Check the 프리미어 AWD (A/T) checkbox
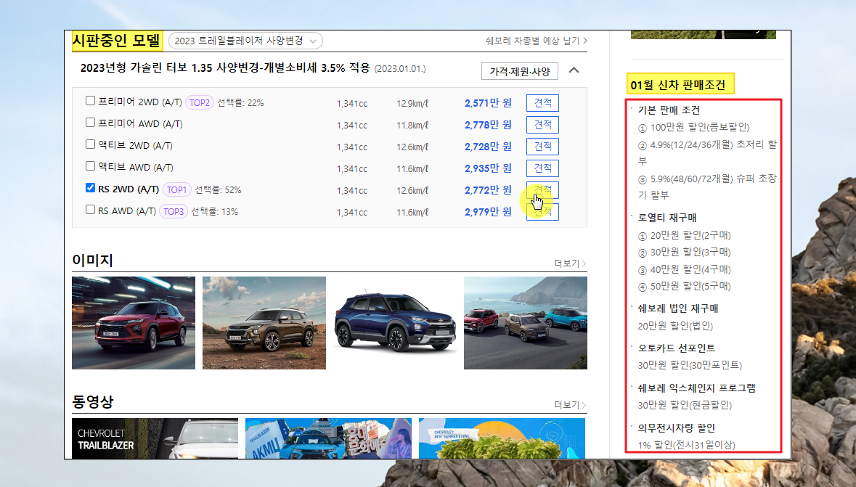856x487 pixels. pyautogui.click(x=90, y=123)
